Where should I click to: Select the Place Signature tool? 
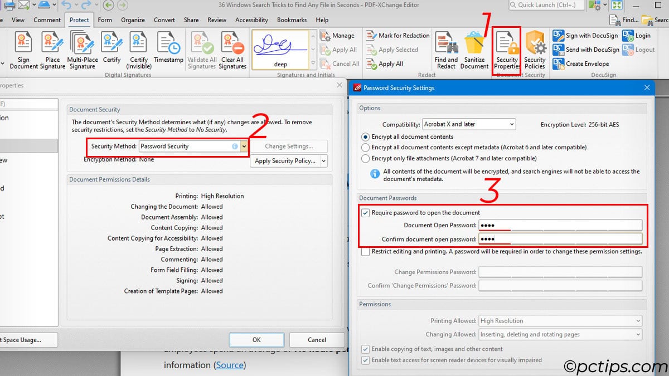click(53, 50)
